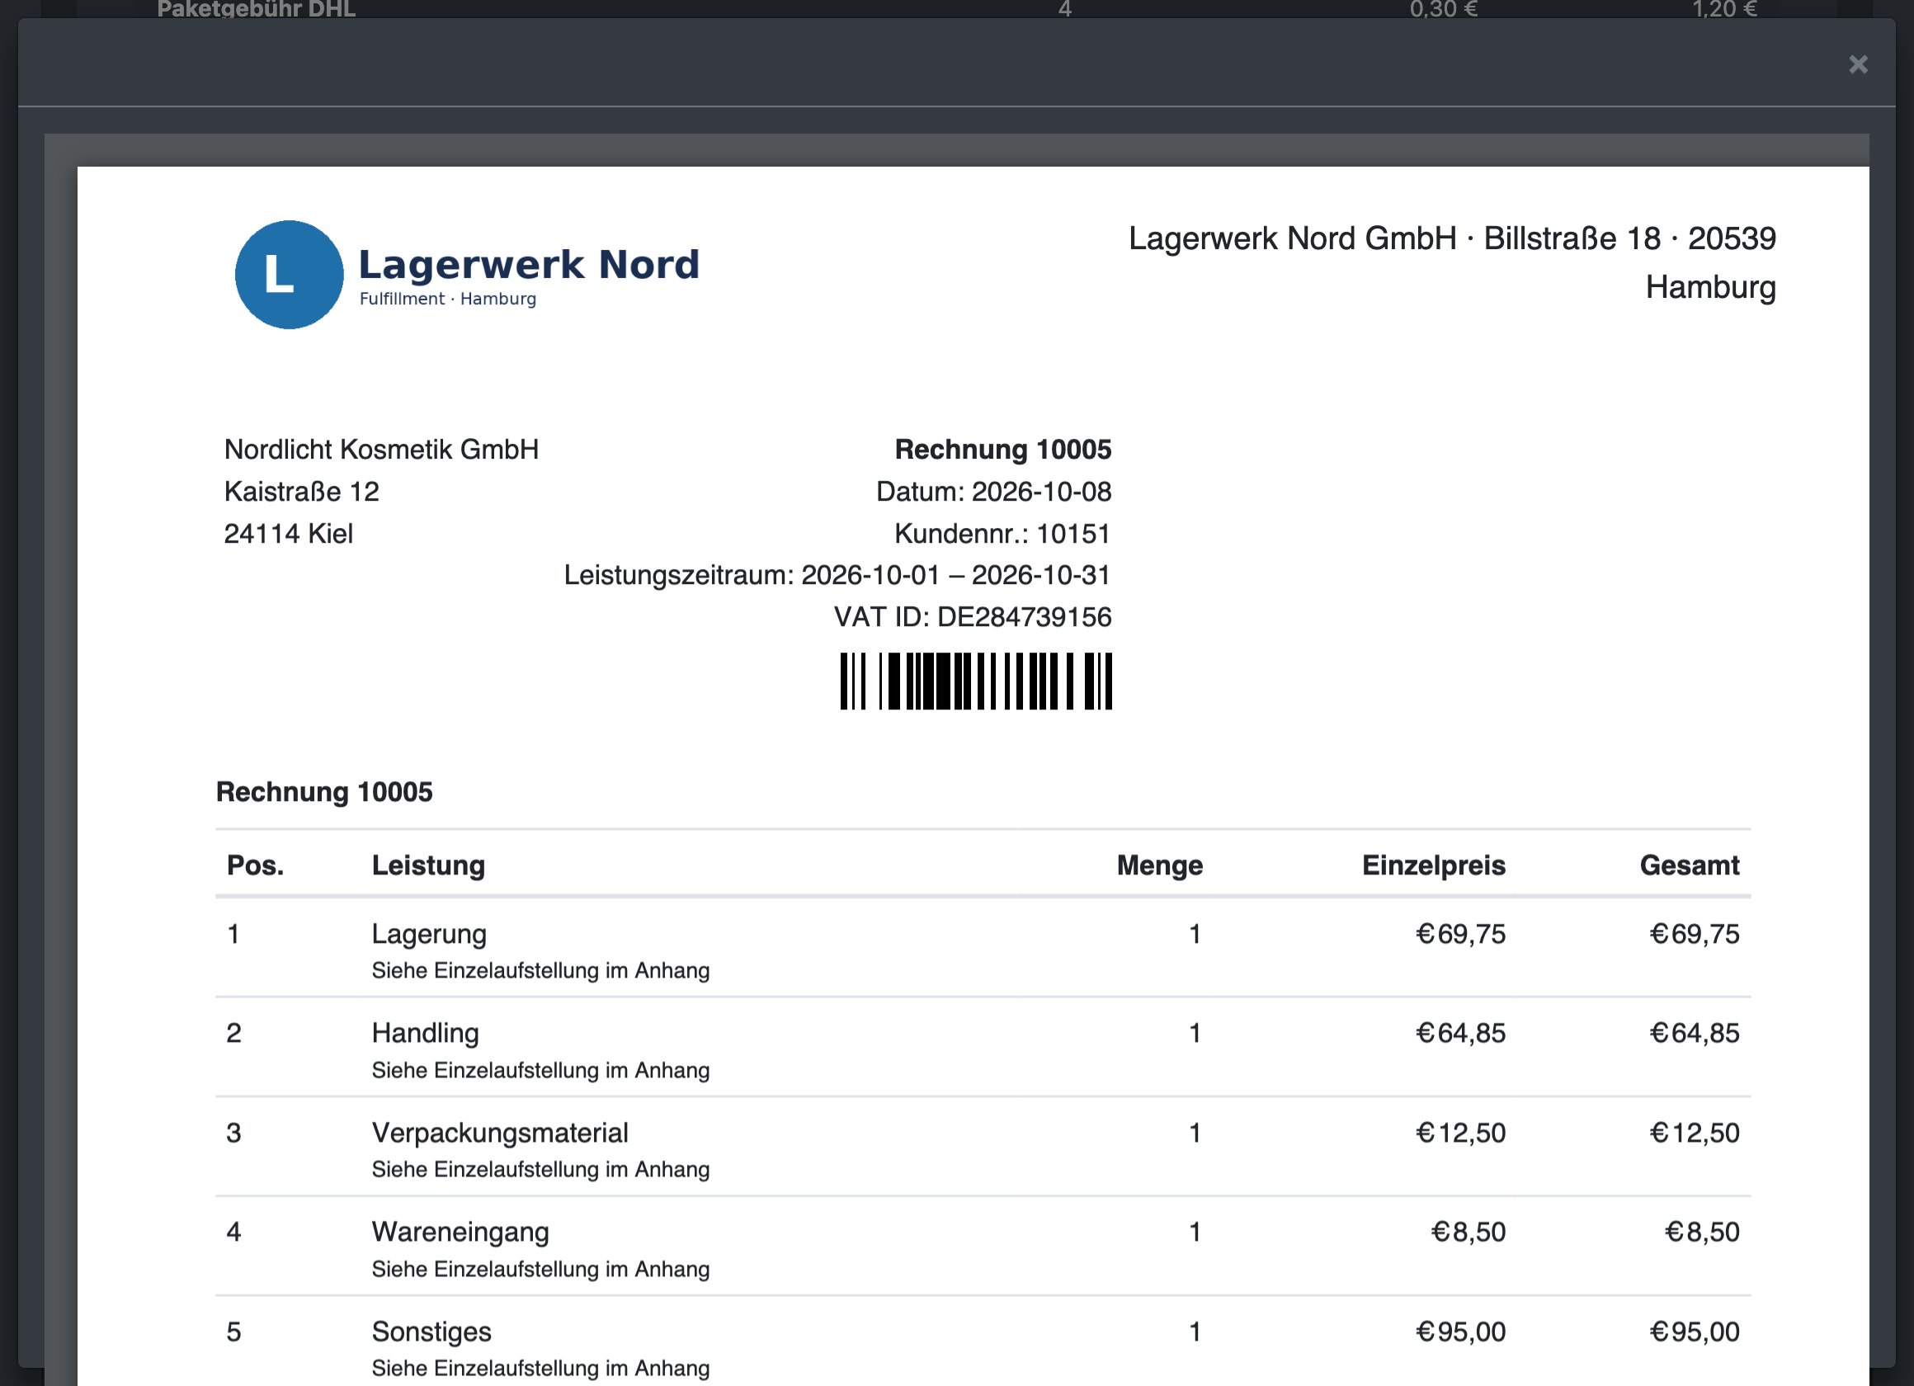Screen dimensions: 1914x1386
Task: Click '24114 Kiel' address line
Action: [288, 534]
